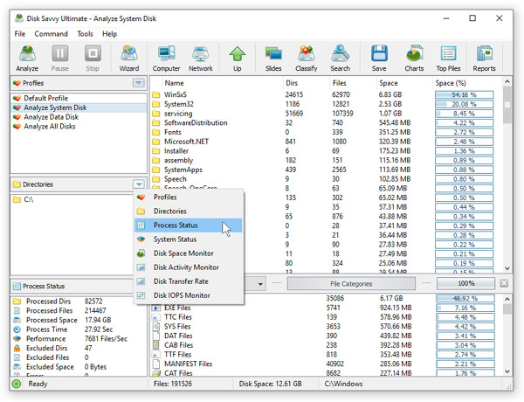
Task: Select the Installer folder row
Action: [x=326, y=151]
